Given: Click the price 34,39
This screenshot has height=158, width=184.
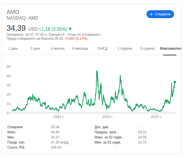Looking at the screenshot, I should coord(16,28).
